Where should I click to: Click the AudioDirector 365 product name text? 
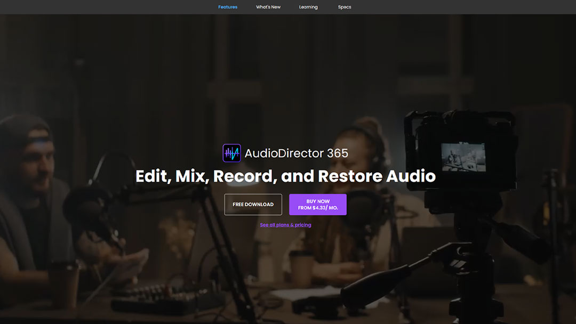tap(296, 153)
